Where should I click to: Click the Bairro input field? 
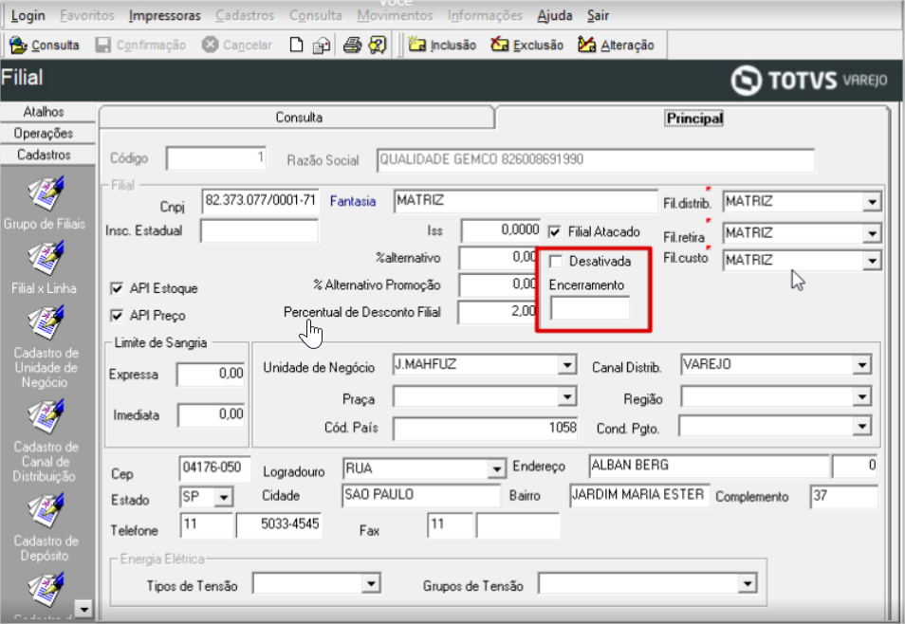639,495
